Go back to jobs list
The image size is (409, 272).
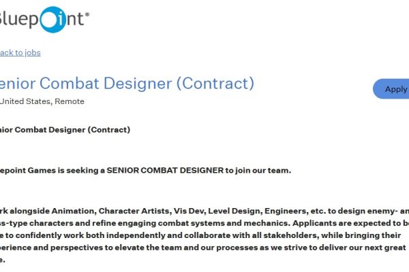pos(19,52)
